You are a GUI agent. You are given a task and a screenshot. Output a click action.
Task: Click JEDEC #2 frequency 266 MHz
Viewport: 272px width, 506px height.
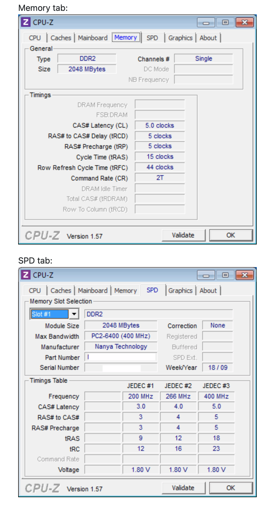[x=178, y=396]
